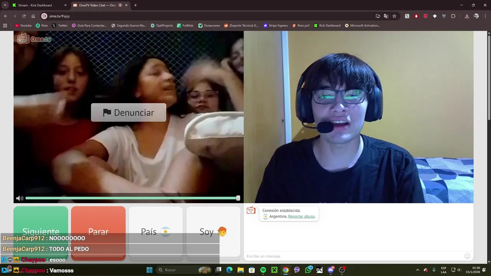This screenshot has height=276, width=491.
Task: Go back to previous page
Action: 5,16
